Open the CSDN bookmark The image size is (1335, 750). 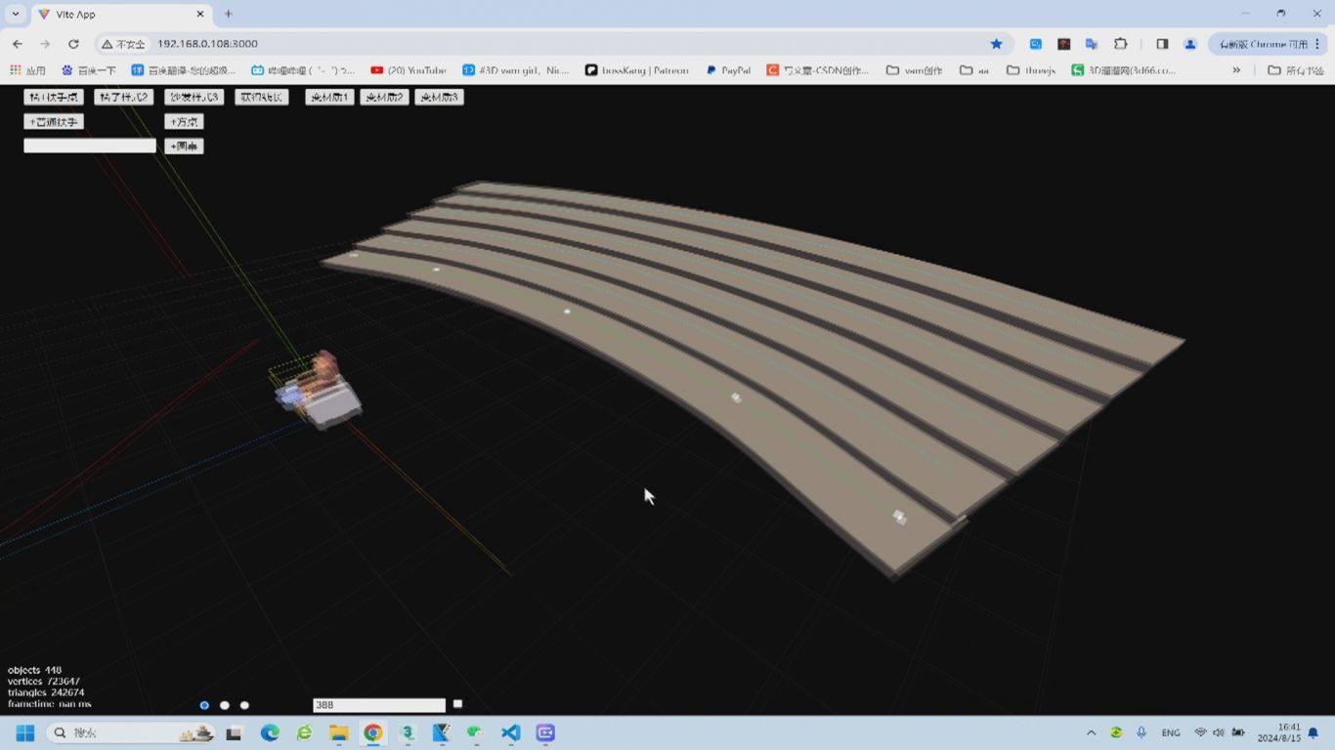pyautogui.click(x=818, y=70)
